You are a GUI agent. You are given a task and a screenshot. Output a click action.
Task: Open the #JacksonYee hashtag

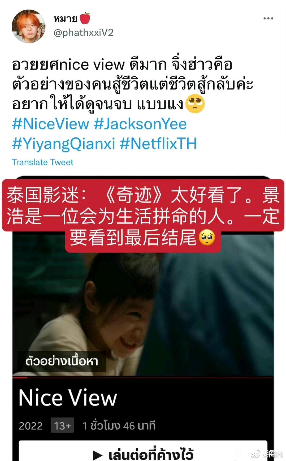pyautogui.click(x=140, y=124)
